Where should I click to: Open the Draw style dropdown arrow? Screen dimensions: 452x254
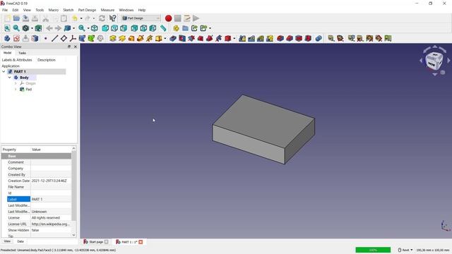click(x=32, y=28)
